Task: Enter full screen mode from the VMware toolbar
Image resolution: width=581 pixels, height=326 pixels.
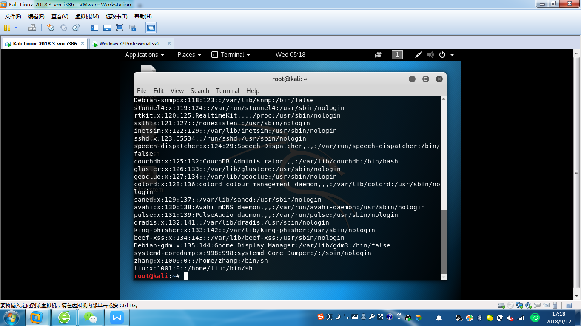Action: point(120,28)
